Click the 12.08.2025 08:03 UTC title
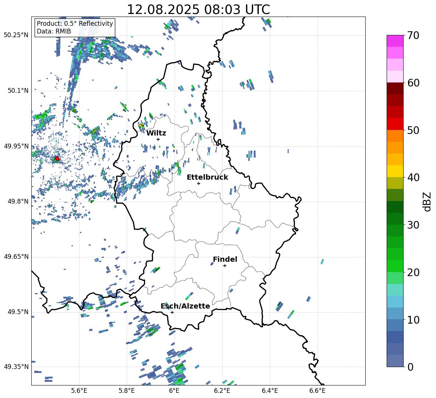The width and height of the screenshot is (436, 398). pyautogui.click(x=198, y=10)
